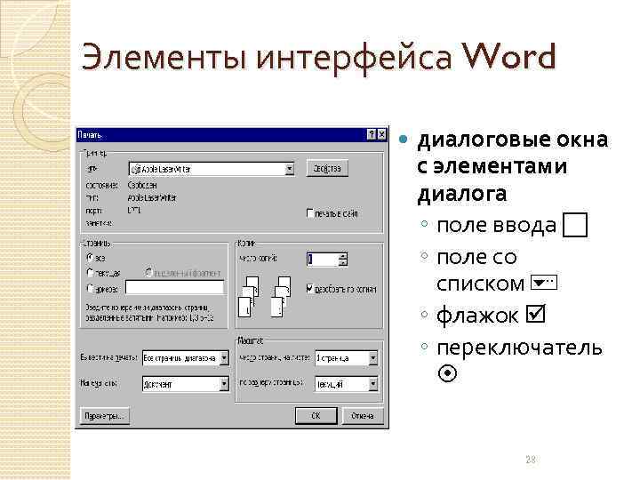Click the sample checked flag icon next to 'флажок'
This screenshot has height=480, width=640.
pyautogui.click(x=535, y=314)
